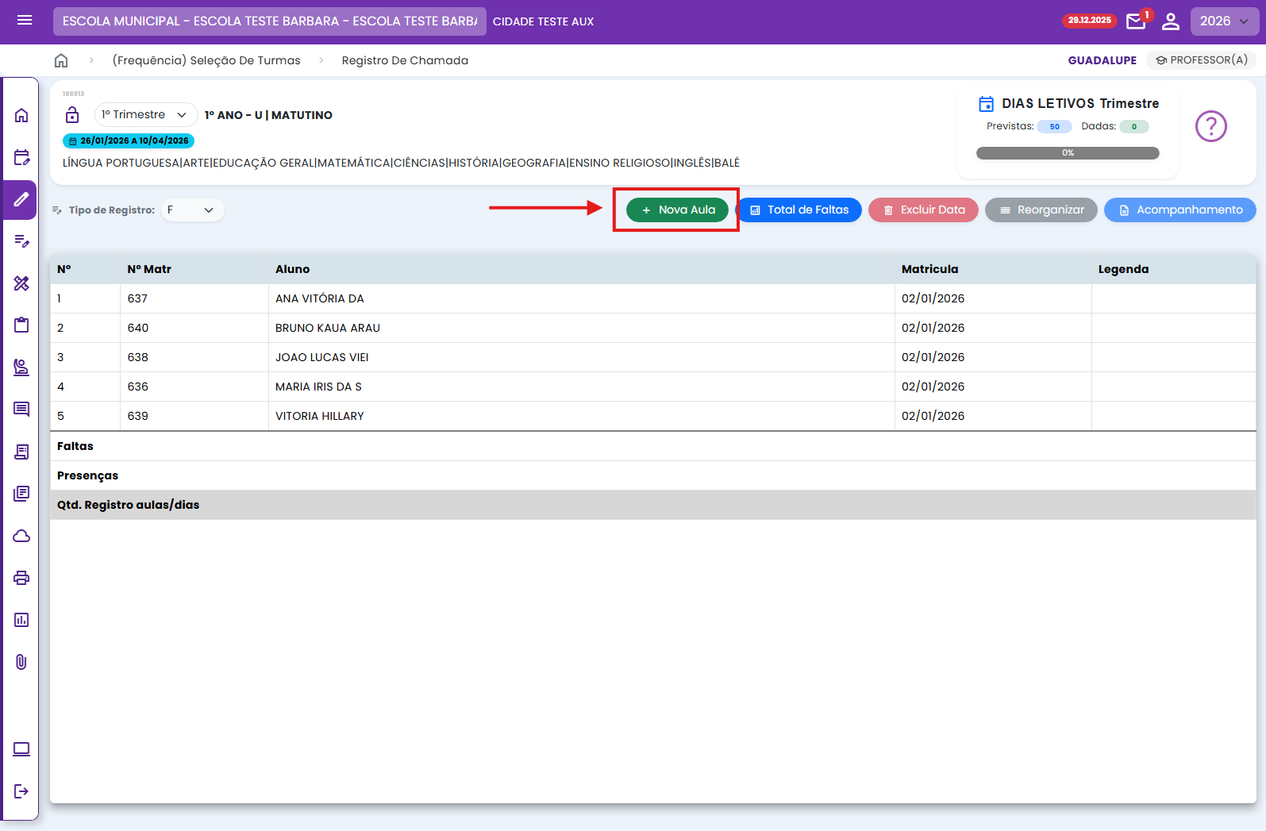This screenshot has height=831, width=1266.
Task: Open the sidebar cloud icon
Action: point(21,536)
